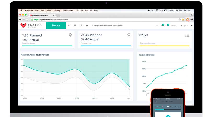Click the location pin on Distance card

click(129, 35)
